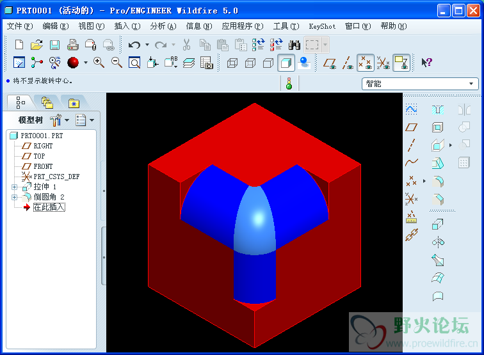
Task: Open the 文件(F) menu
Action: tap(20, 26)
